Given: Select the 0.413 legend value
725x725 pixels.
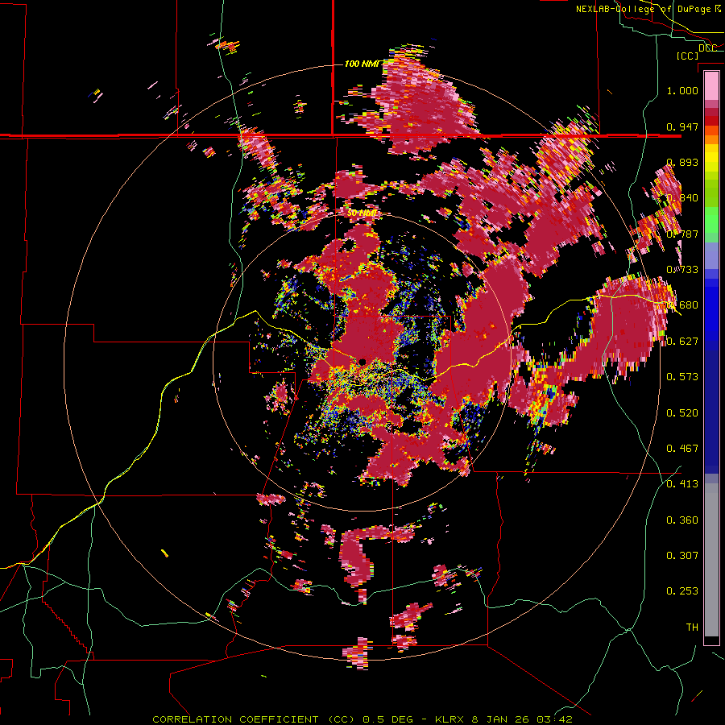Looking at the screenshot, I should pos(682,484).
